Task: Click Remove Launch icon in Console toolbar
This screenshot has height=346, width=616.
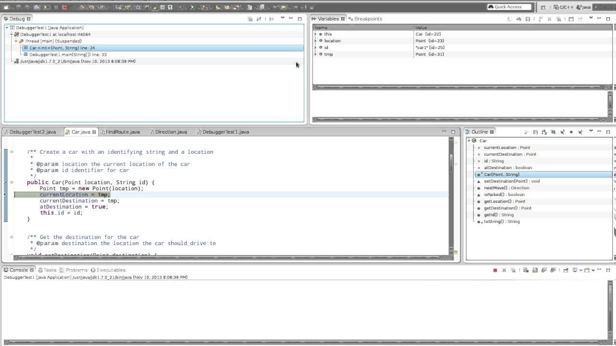Action: (504, 270)
